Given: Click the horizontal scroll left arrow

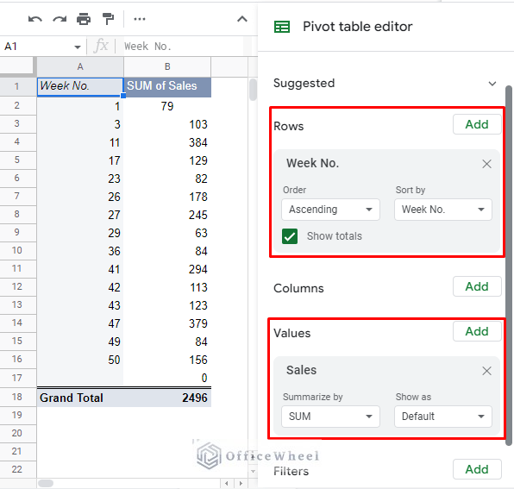Looking at the screenshot, I should [x=226, y=483].
